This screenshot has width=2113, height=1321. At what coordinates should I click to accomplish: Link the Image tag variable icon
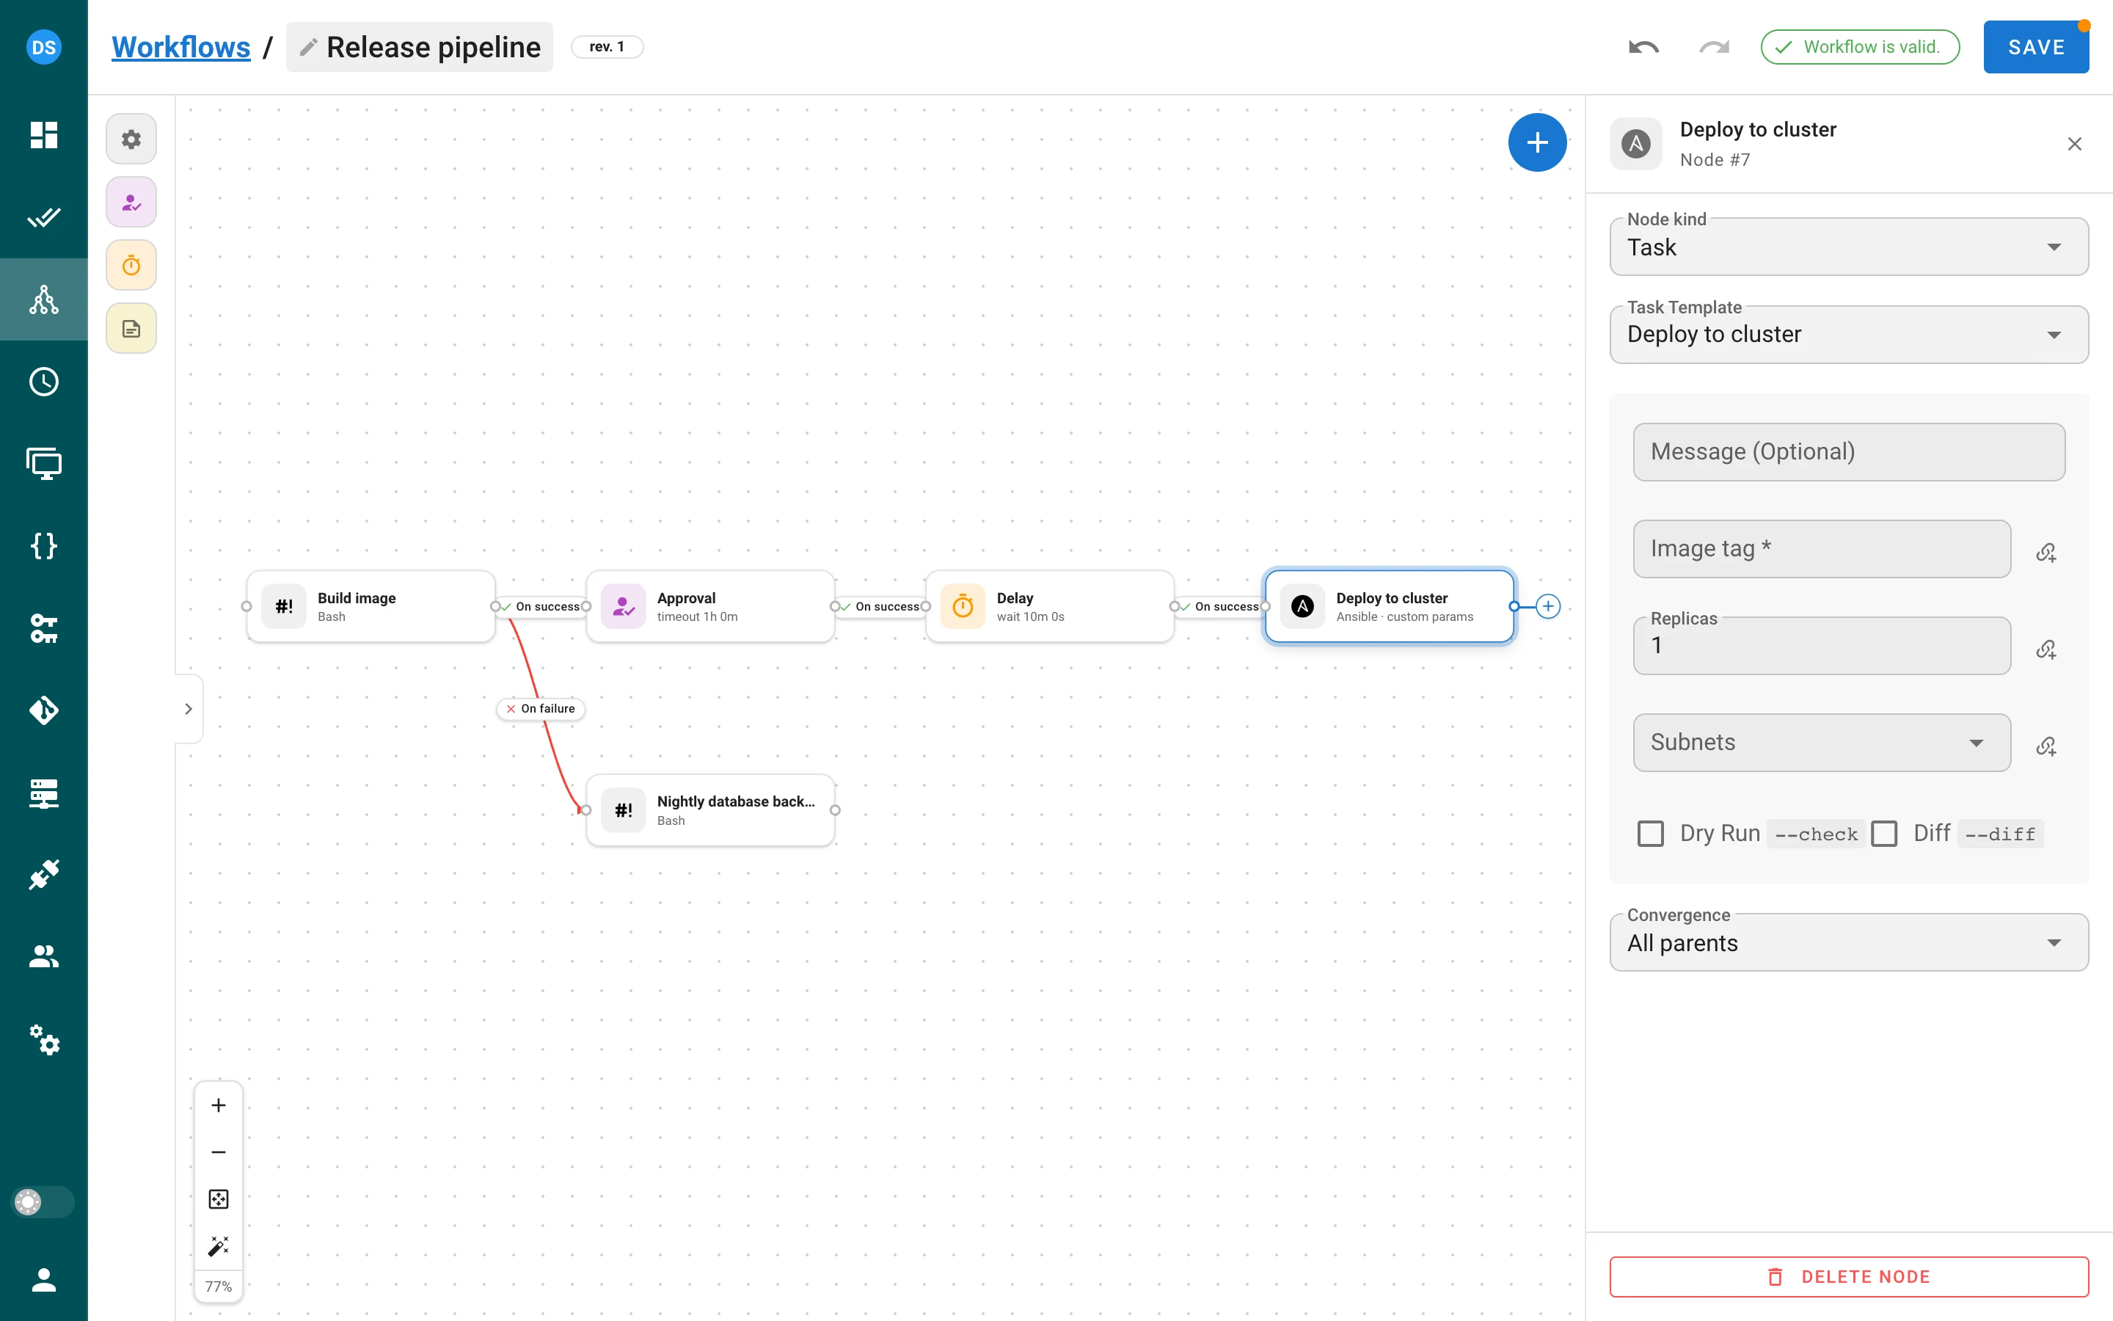(x=2046, y=552)
